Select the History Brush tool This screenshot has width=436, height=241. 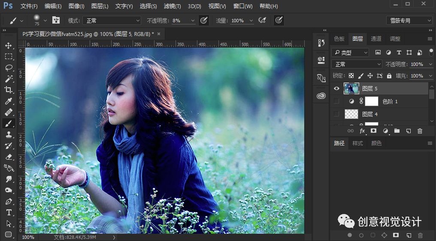point(8,146)
